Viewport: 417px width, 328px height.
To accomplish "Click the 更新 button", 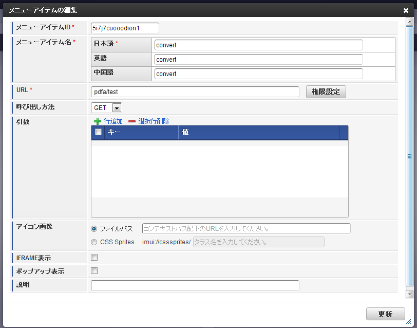I will [x=385, y=314].
